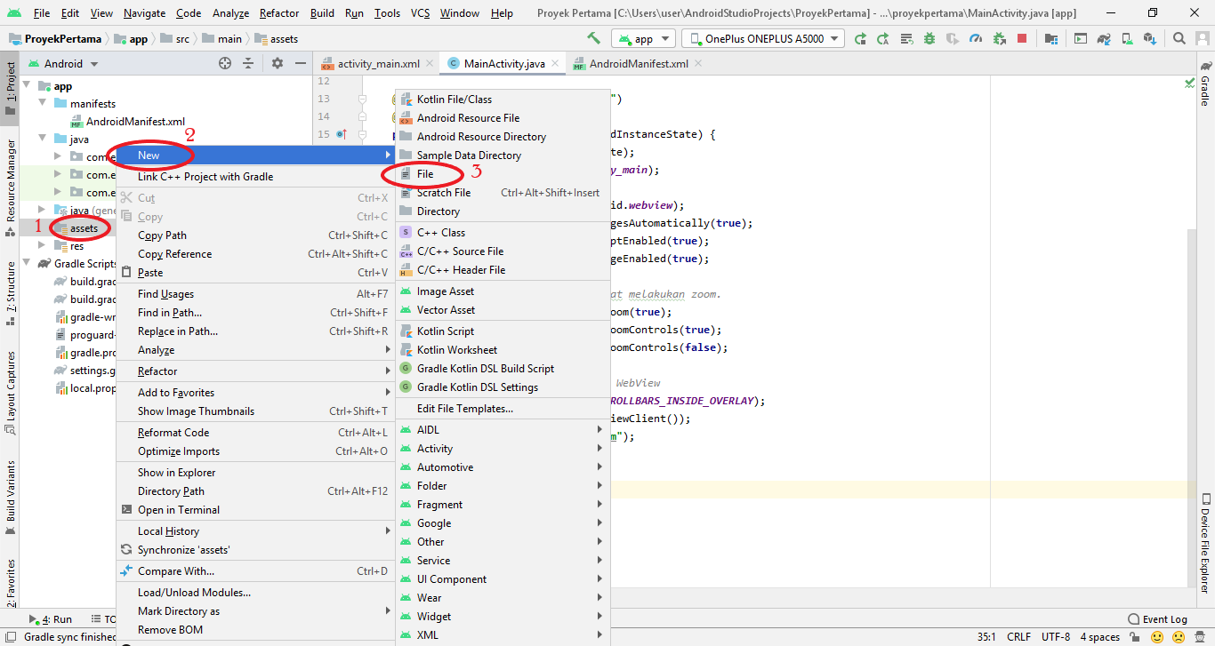Screen dimensions: 1215x646
Task: Open Project Structure using the folder toolbar icon
Action: 1051,37
